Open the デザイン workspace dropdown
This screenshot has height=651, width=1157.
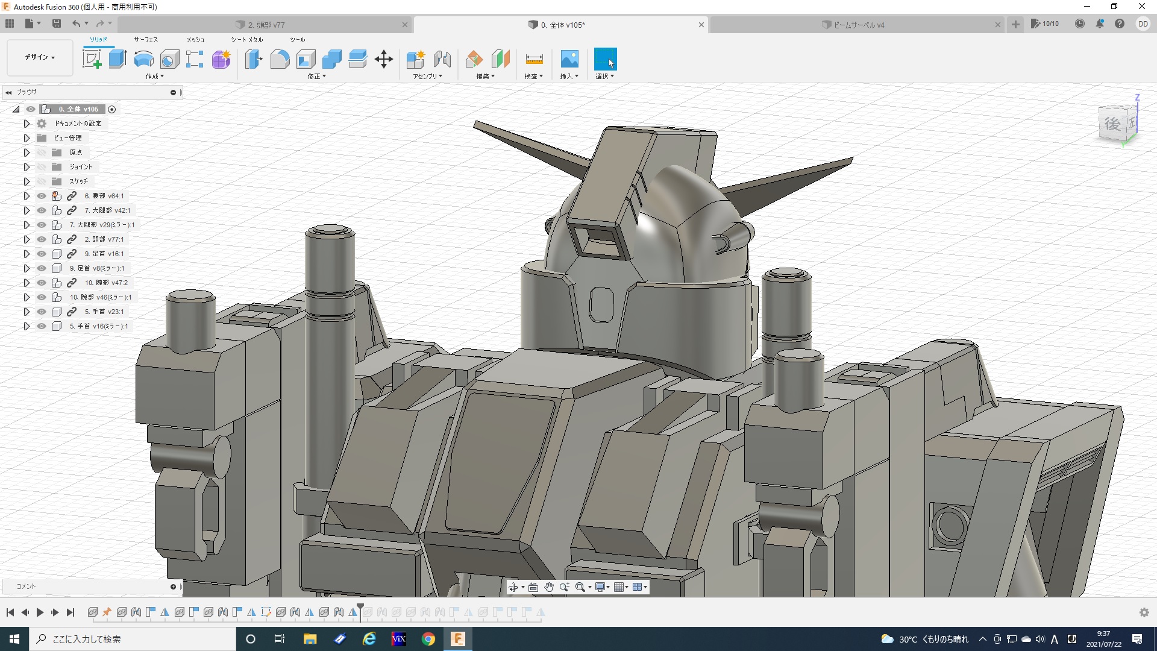coord(40,57)
